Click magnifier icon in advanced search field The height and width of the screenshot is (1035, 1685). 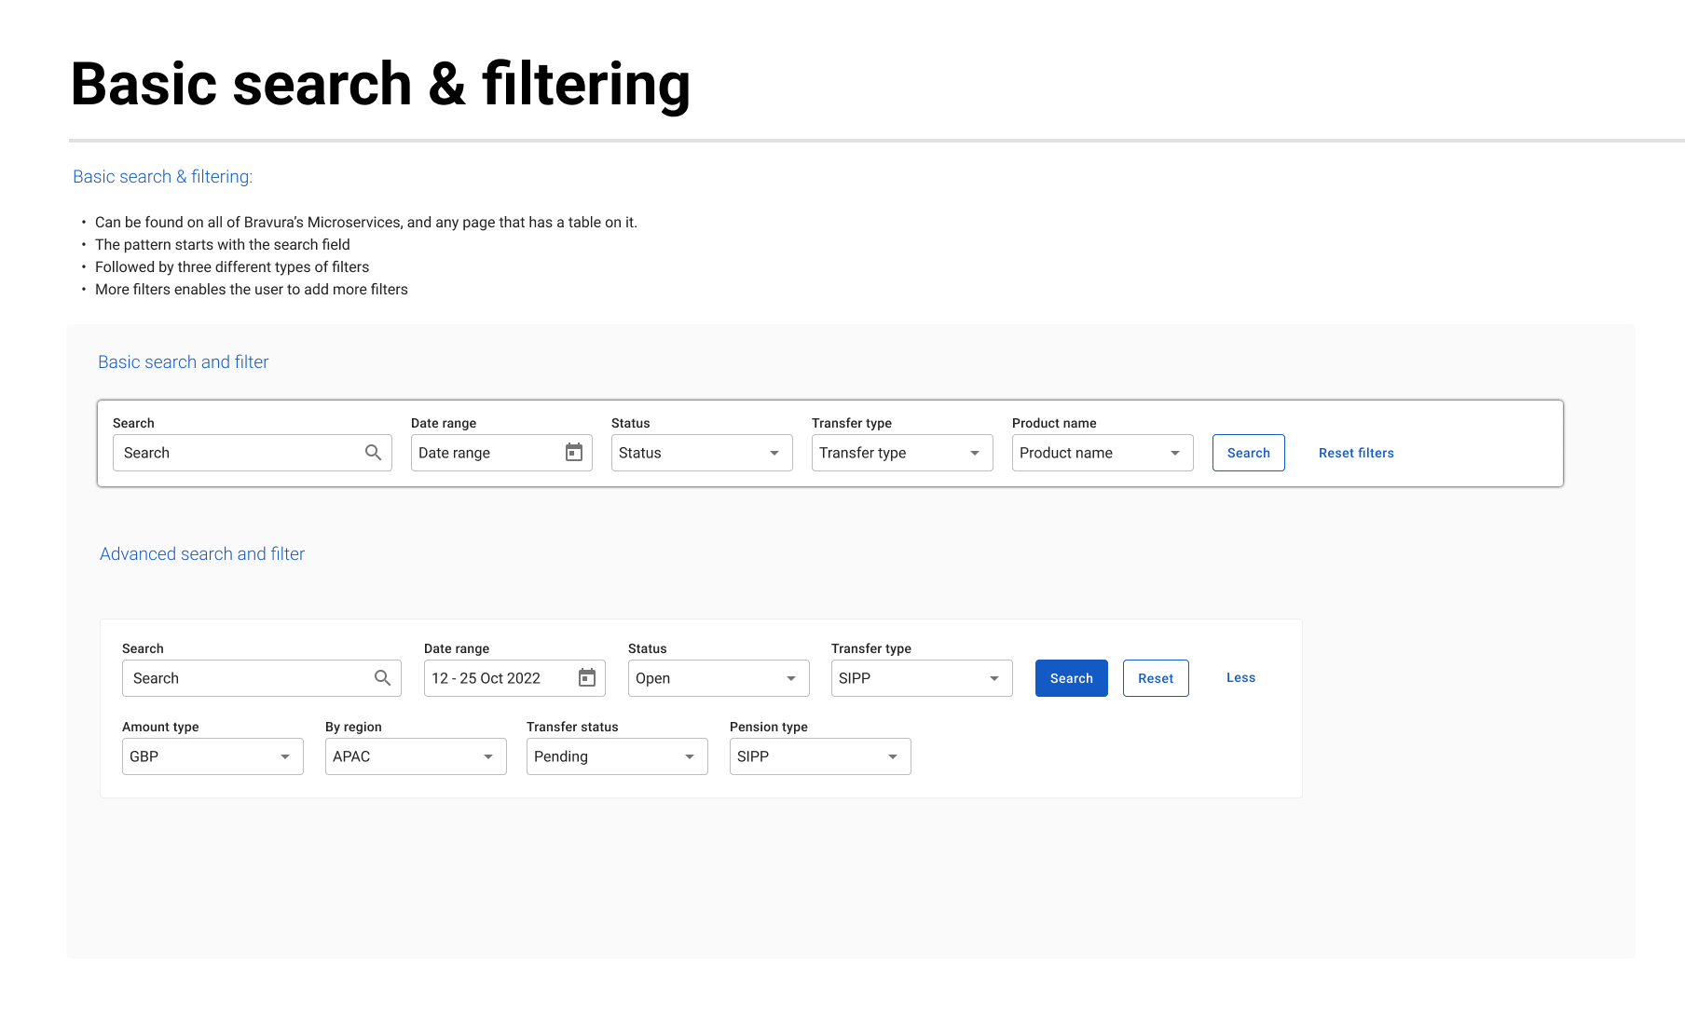(382, 678)
